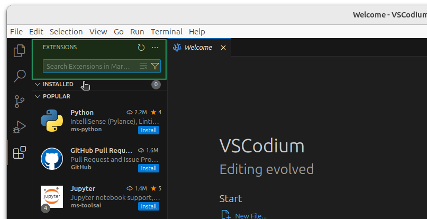Click the IntelliSense (Pylance) description text

[115, 121]
